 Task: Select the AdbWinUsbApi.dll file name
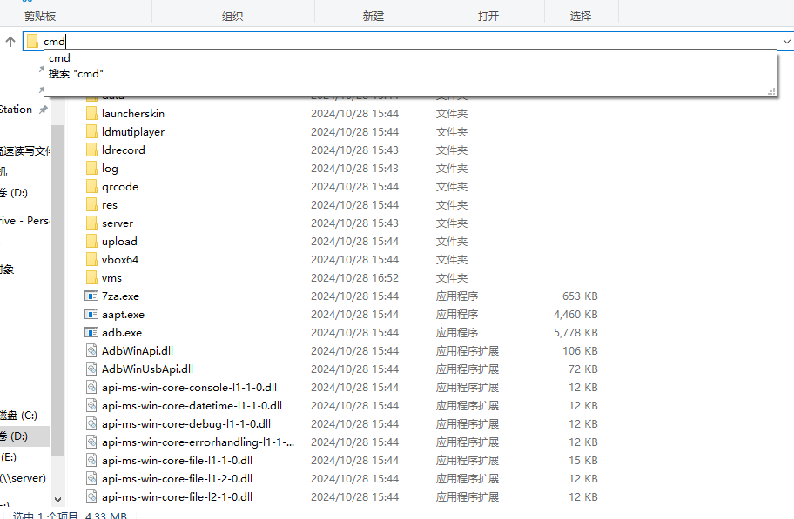(x=147, y=369)
